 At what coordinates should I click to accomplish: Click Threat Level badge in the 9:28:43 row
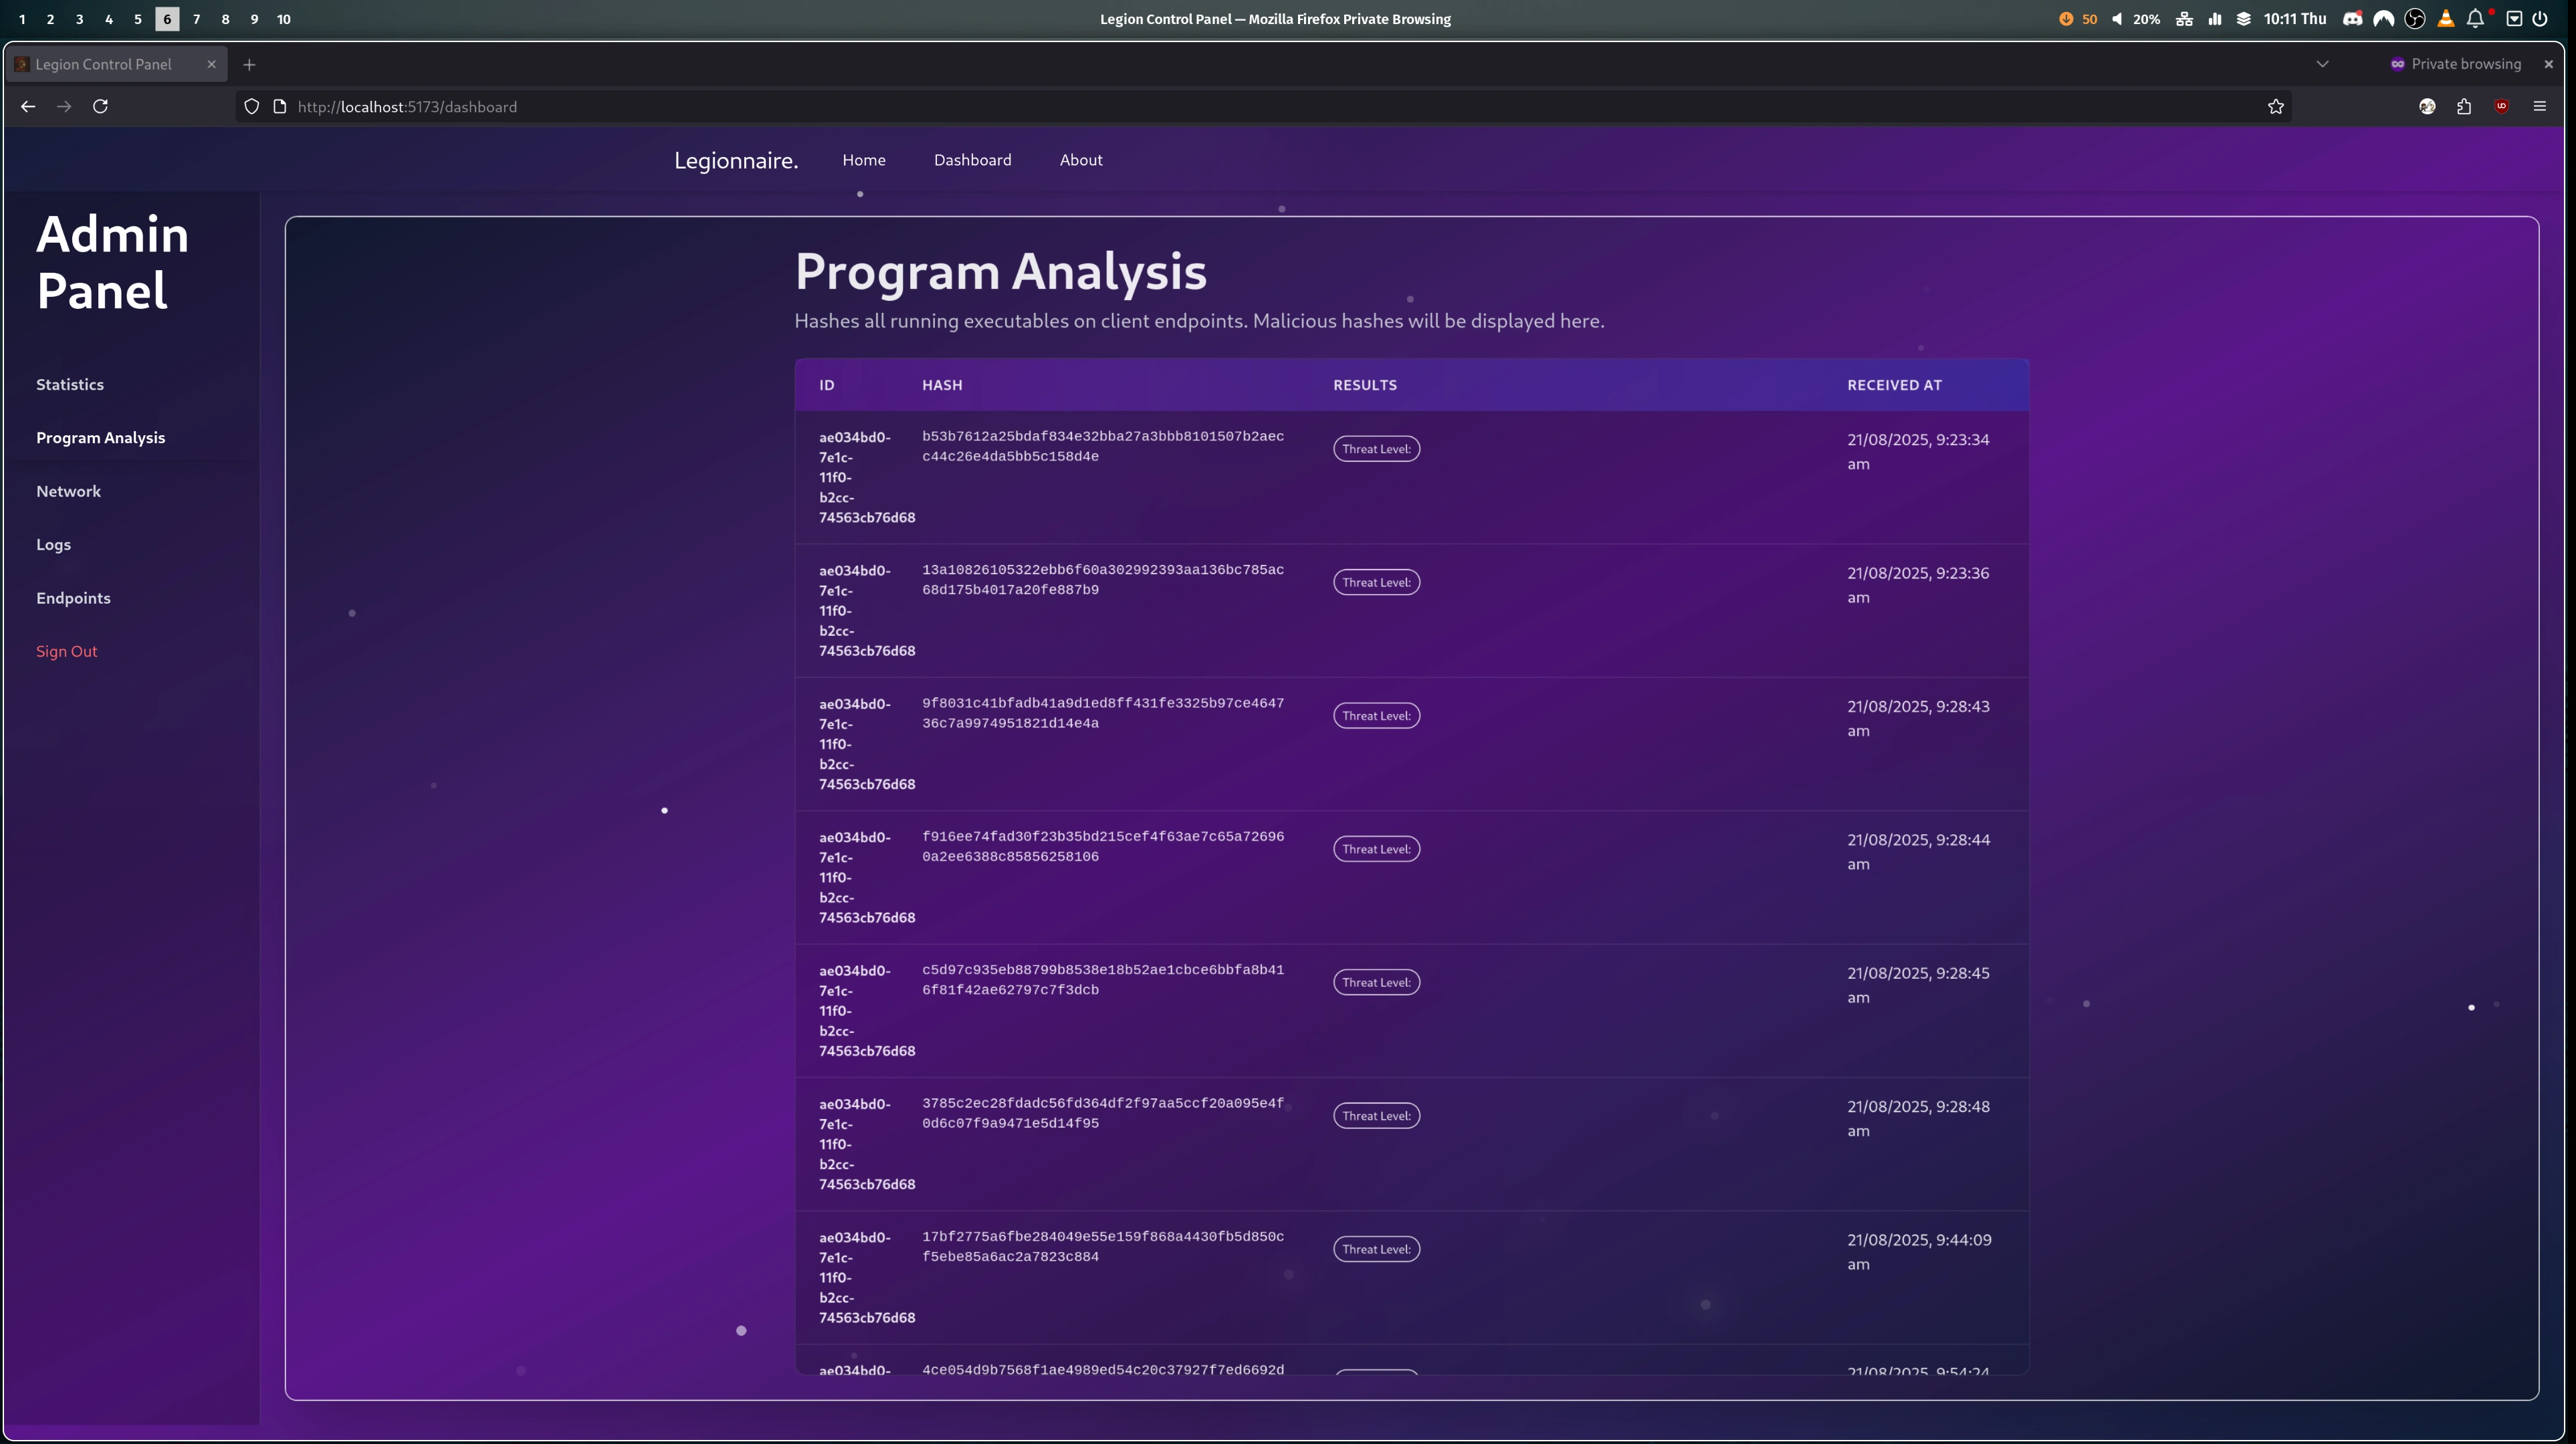(1376, 716)
